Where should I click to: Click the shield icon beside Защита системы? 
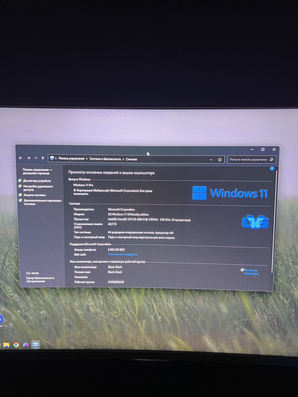20,195
